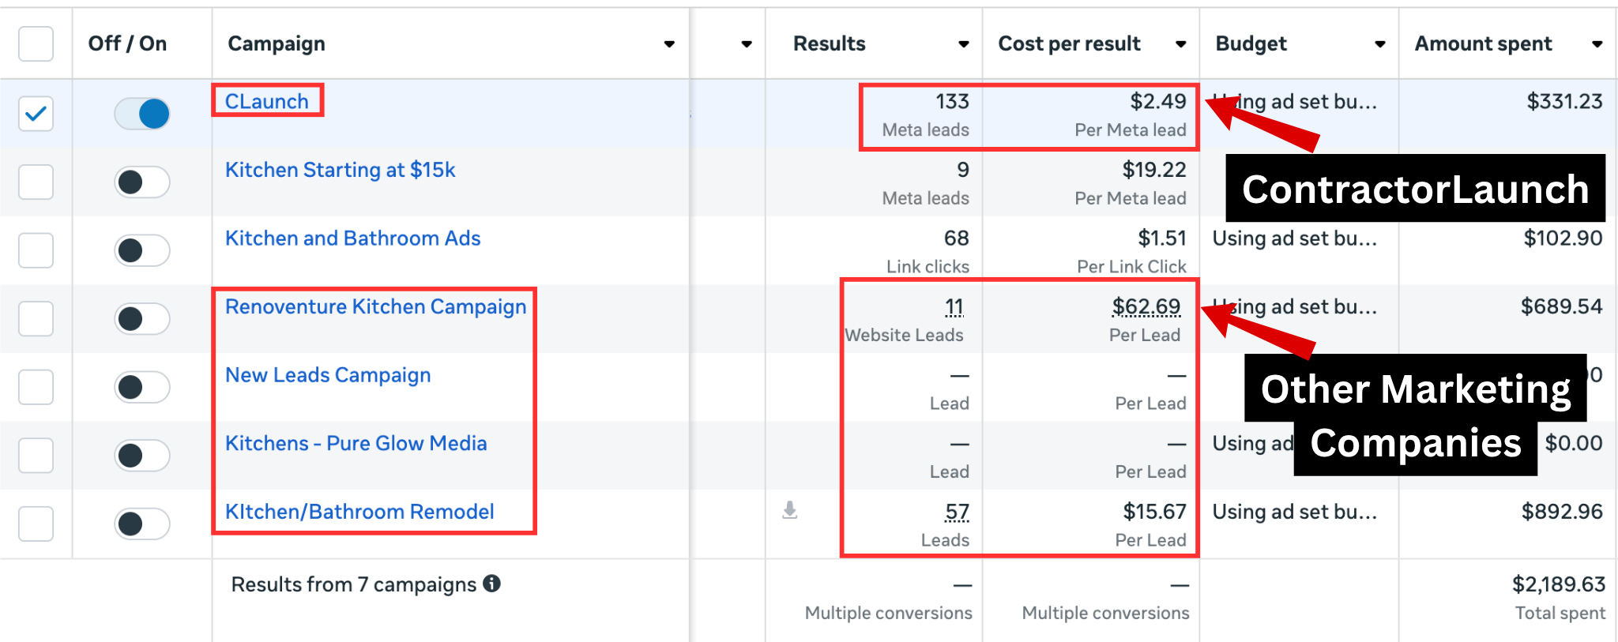Select the Kitchens - Pure Glow Media checkbox
Image resolution: width=1618 pixels, height=642 pixels.
pos(36,456)
